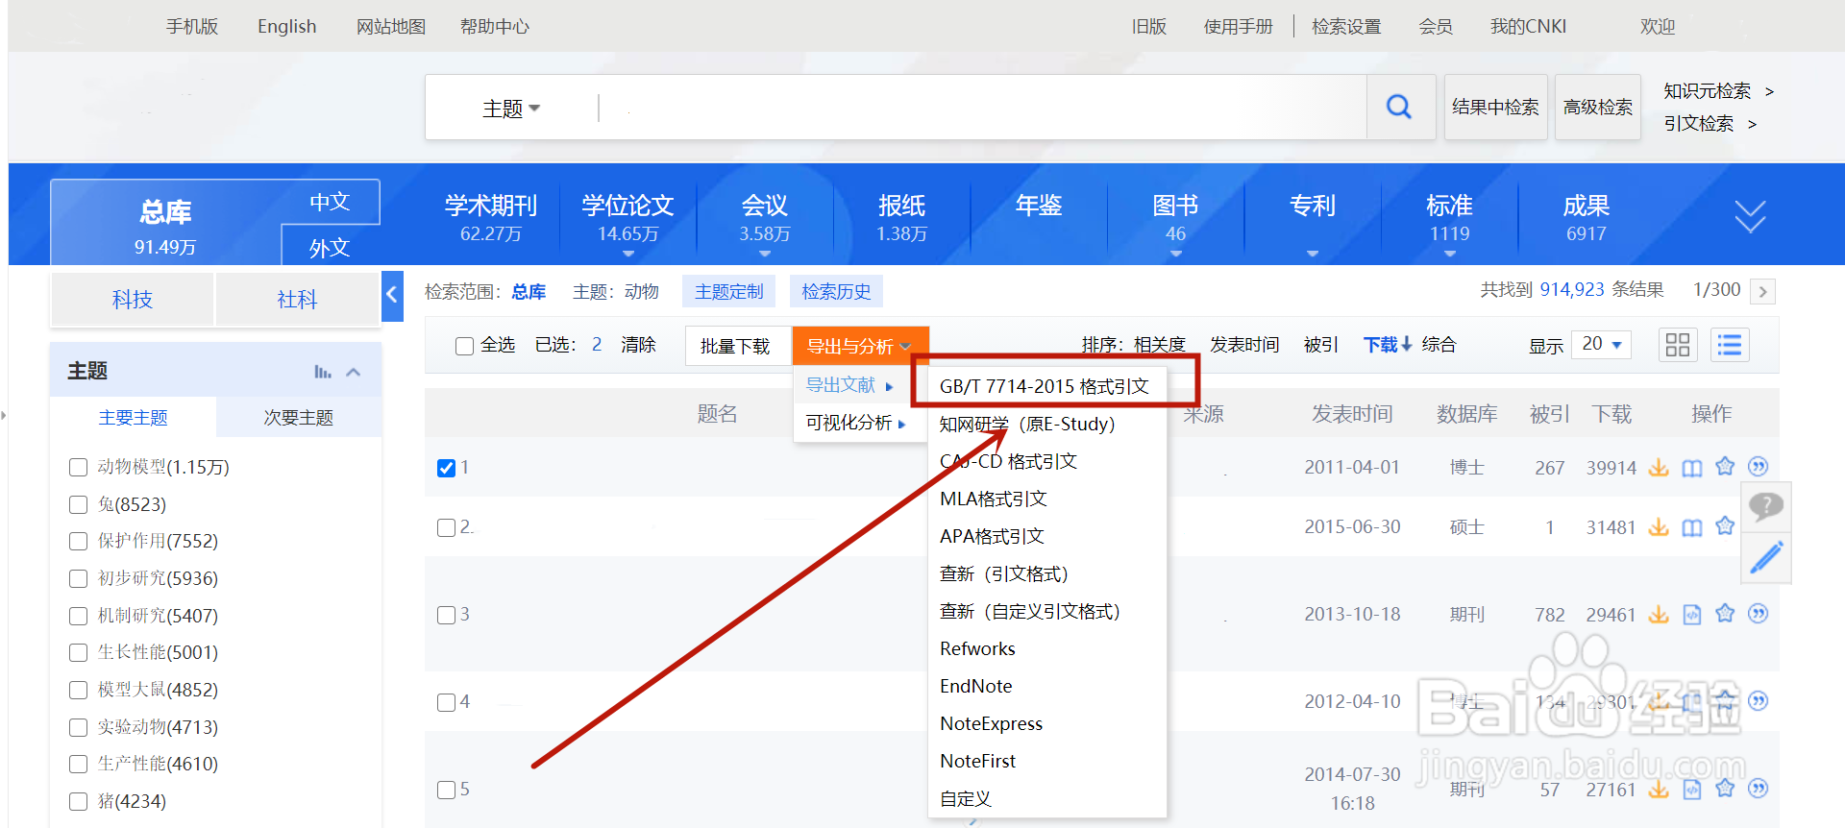Click the main search input field

(982, 108)
